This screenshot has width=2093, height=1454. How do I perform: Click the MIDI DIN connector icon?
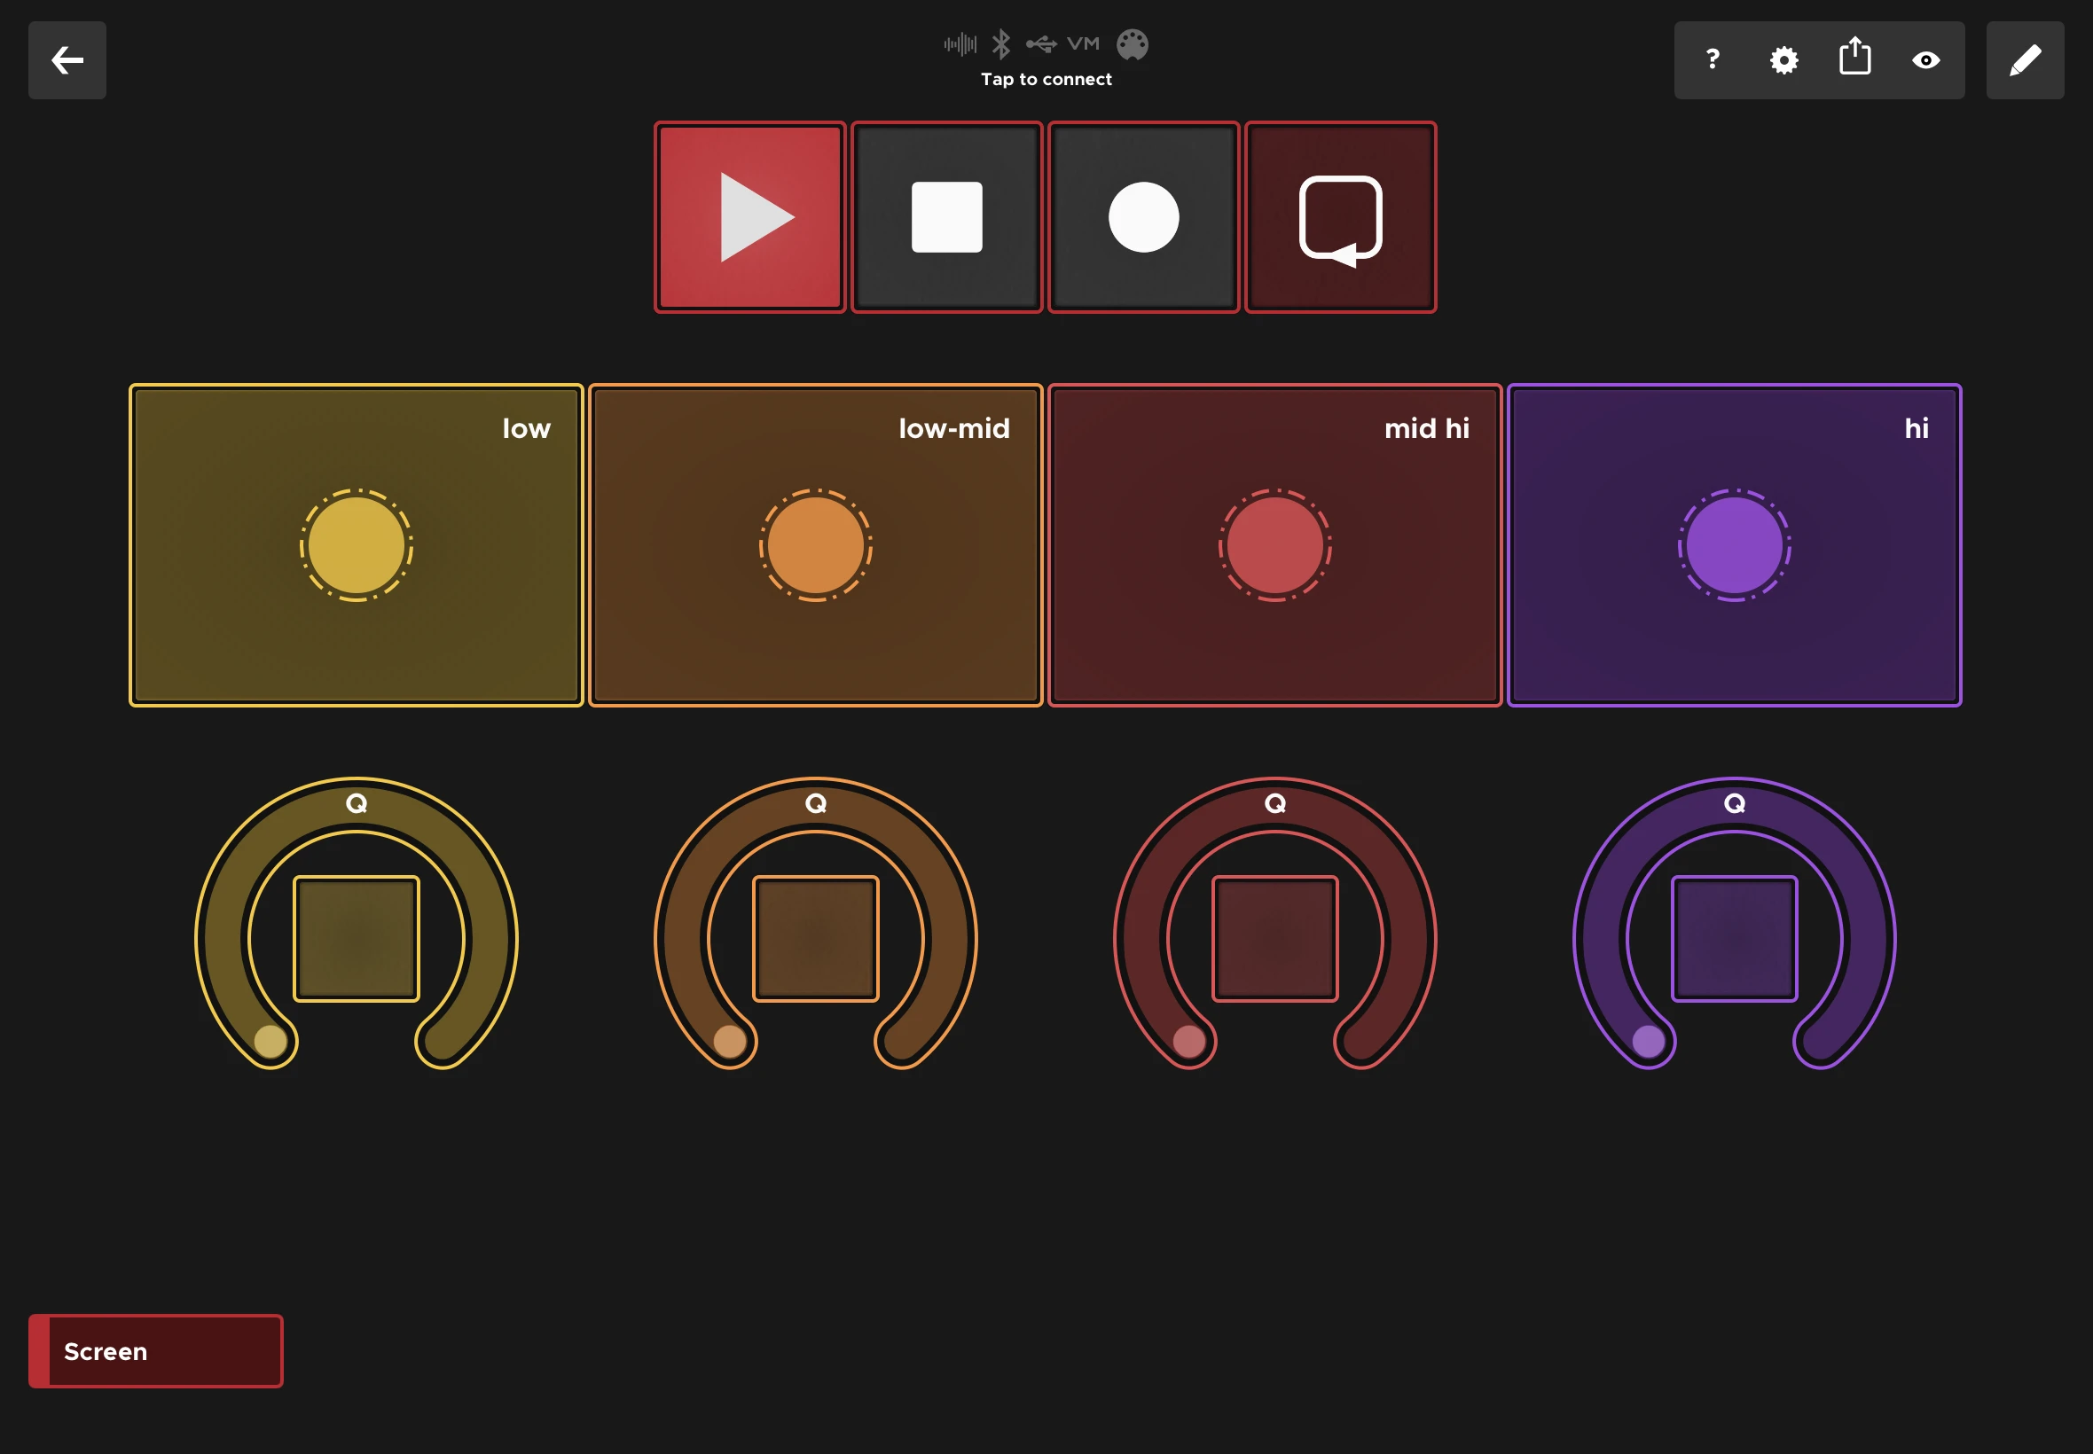coord(1132,43)
